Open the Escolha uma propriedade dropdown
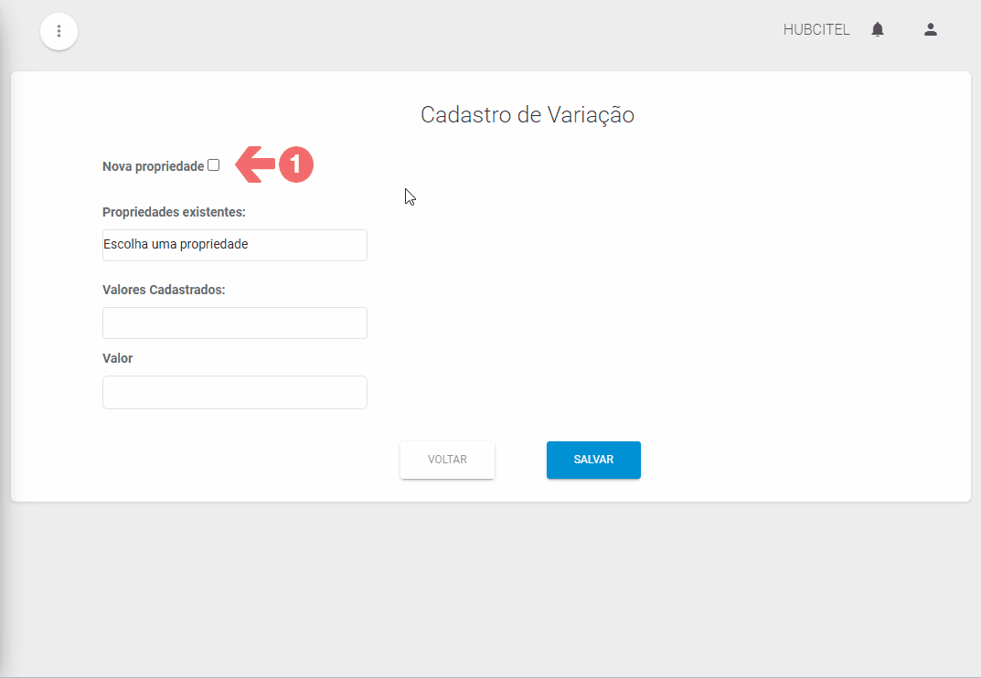Image resolution: width=981 pixels, height=678 pixels. click(x=235, y=245)
